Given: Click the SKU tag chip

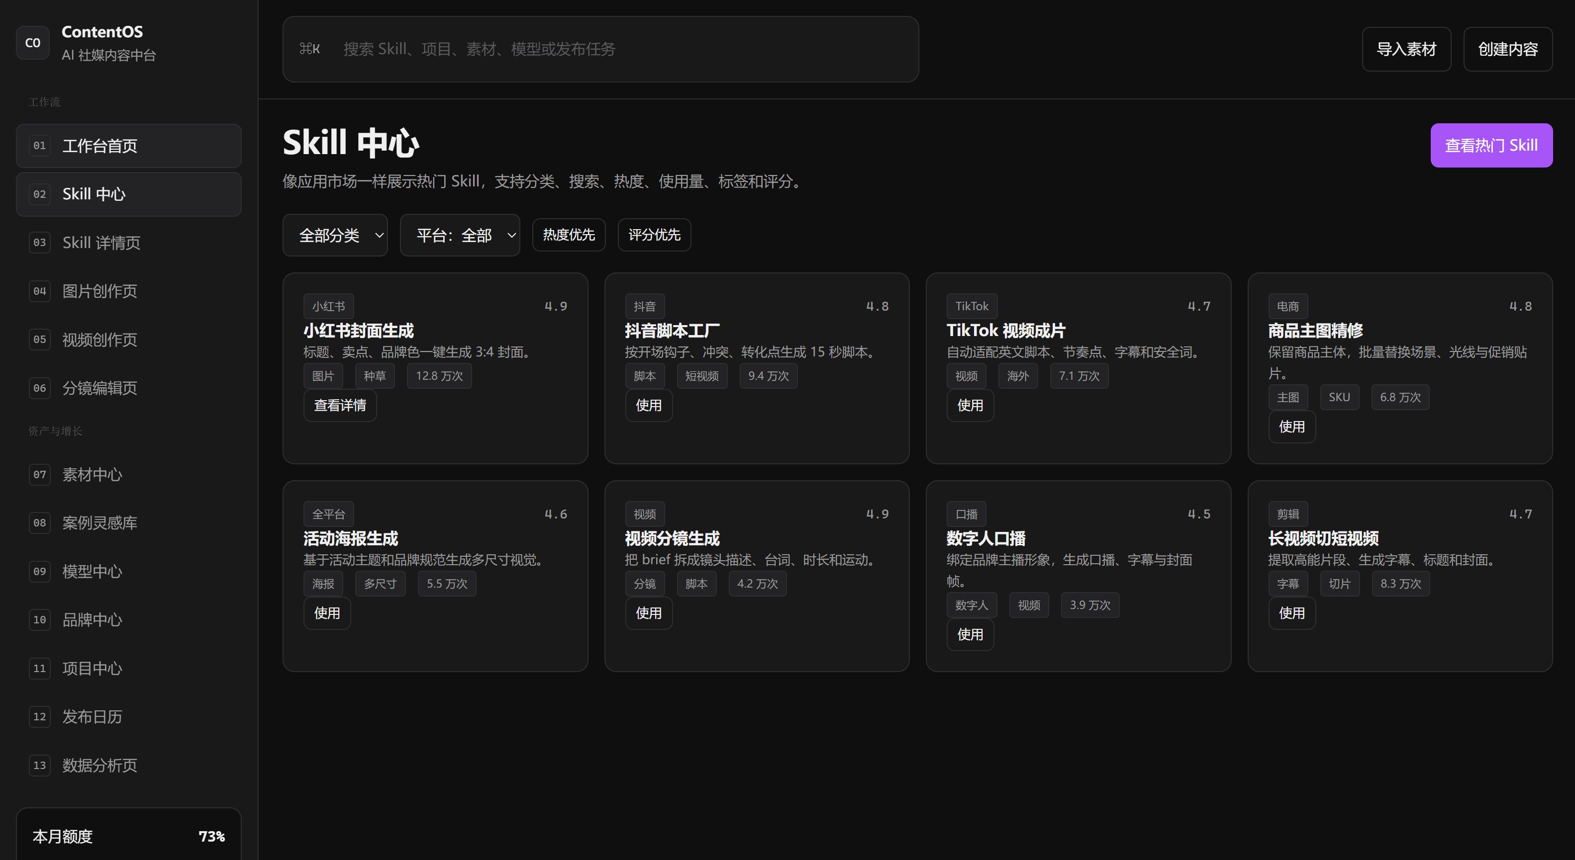Looking at the screenshot, I should 1340,398.
